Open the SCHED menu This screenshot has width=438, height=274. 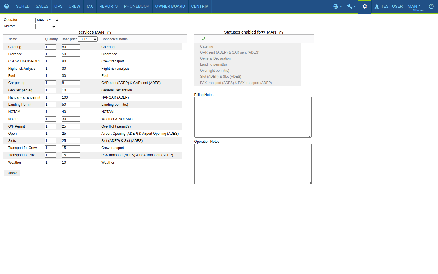[23, 6]
